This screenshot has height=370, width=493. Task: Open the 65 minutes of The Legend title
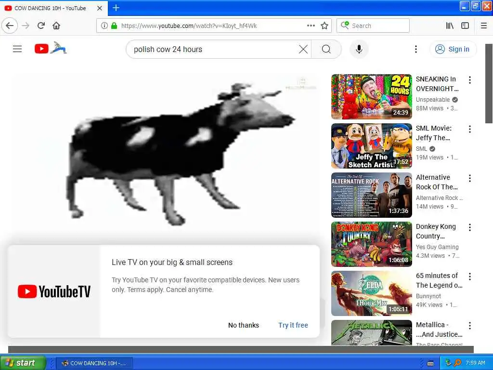(439, 280)
